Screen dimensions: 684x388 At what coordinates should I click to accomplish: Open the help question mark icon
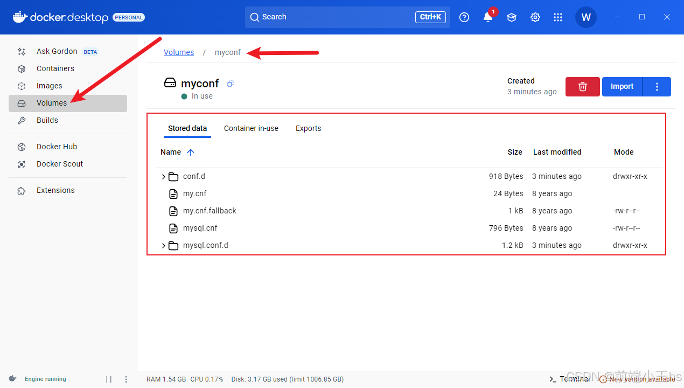coord(464,17)
